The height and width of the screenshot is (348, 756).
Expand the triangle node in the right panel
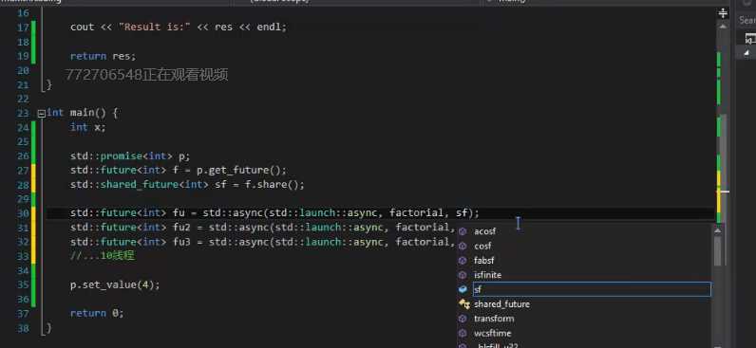coord(747,52)
